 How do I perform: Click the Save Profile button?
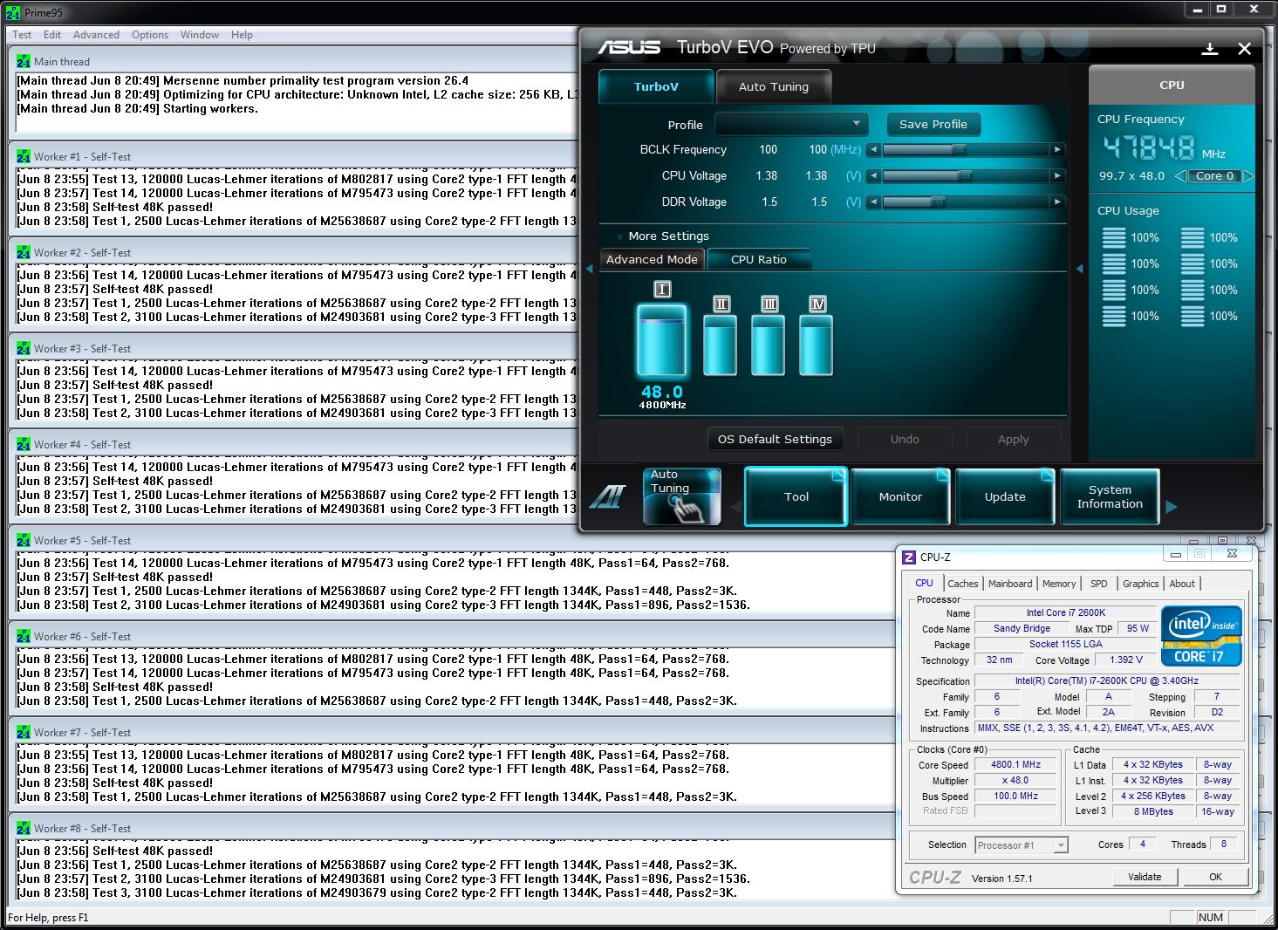pos(933,124)
